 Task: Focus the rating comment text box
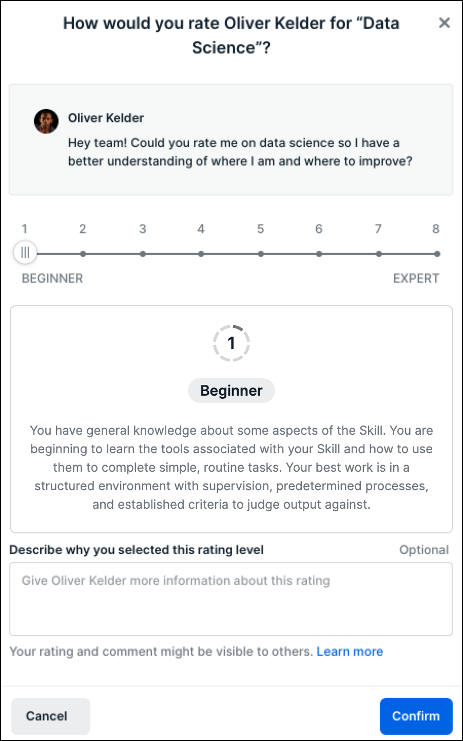click(x=231, y=599)
